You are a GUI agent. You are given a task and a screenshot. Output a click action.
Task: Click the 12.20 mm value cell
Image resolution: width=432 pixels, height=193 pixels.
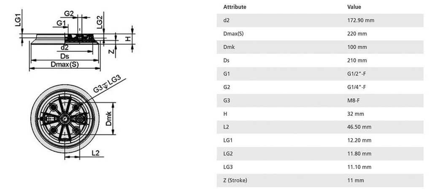[359, 141]
